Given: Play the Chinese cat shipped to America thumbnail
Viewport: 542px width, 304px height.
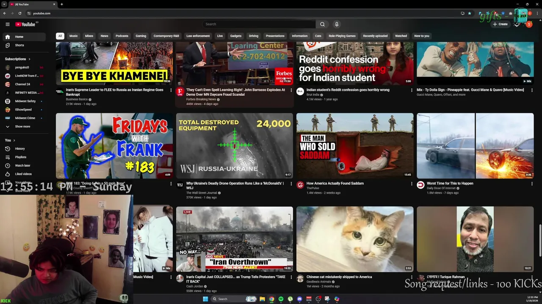Looking at the screenshot, I should point(355,239).
